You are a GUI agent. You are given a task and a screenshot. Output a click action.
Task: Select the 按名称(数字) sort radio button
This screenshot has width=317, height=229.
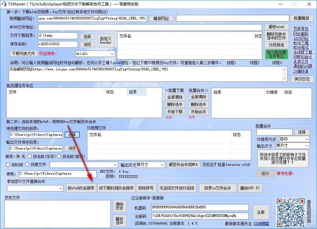(x=59, y=156)
